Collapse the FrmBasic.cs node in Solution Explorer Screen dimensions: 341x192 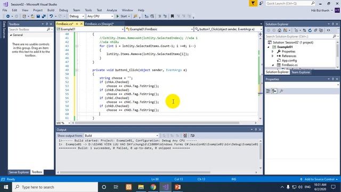[x=273, y=65]
